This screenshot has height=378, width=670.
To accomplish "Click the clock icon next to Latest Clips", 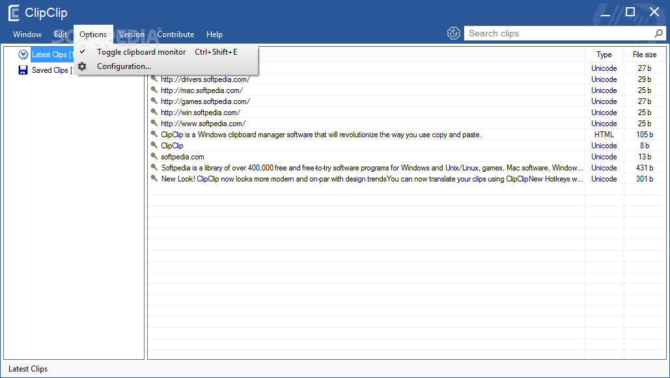I will click(x=23, y=54).
